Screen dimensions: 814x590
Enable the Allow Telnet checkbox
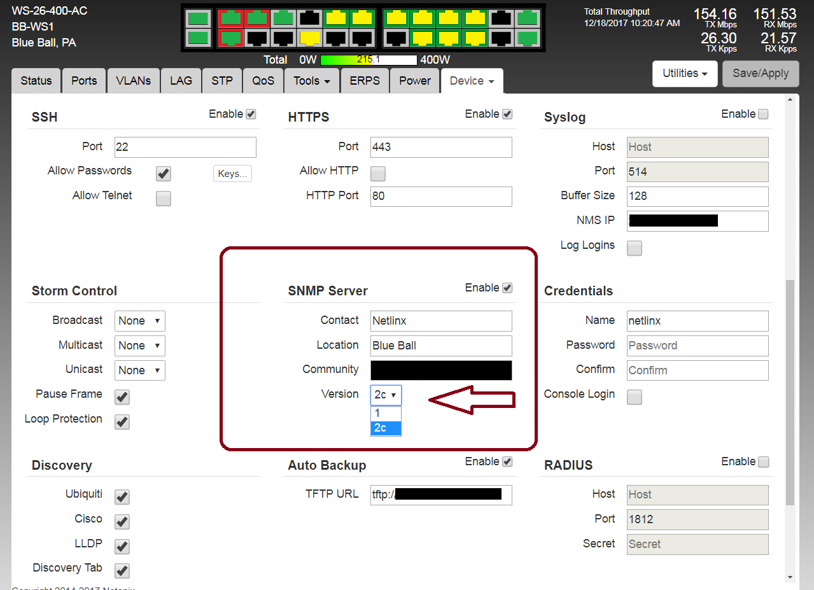tap(164, 199)
